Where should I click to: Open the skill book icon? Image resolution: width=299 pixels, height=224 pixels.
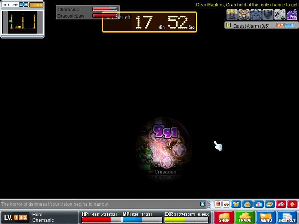pyautogui.click(x=270, y=204)
